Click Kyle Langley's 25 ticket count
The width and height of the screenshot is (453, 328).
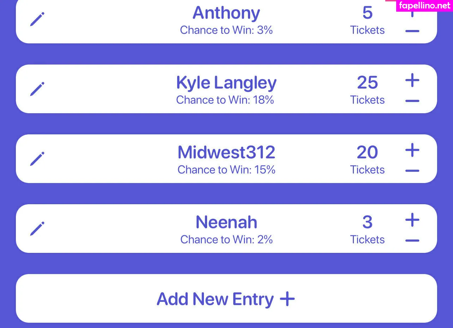pos(367,83)
